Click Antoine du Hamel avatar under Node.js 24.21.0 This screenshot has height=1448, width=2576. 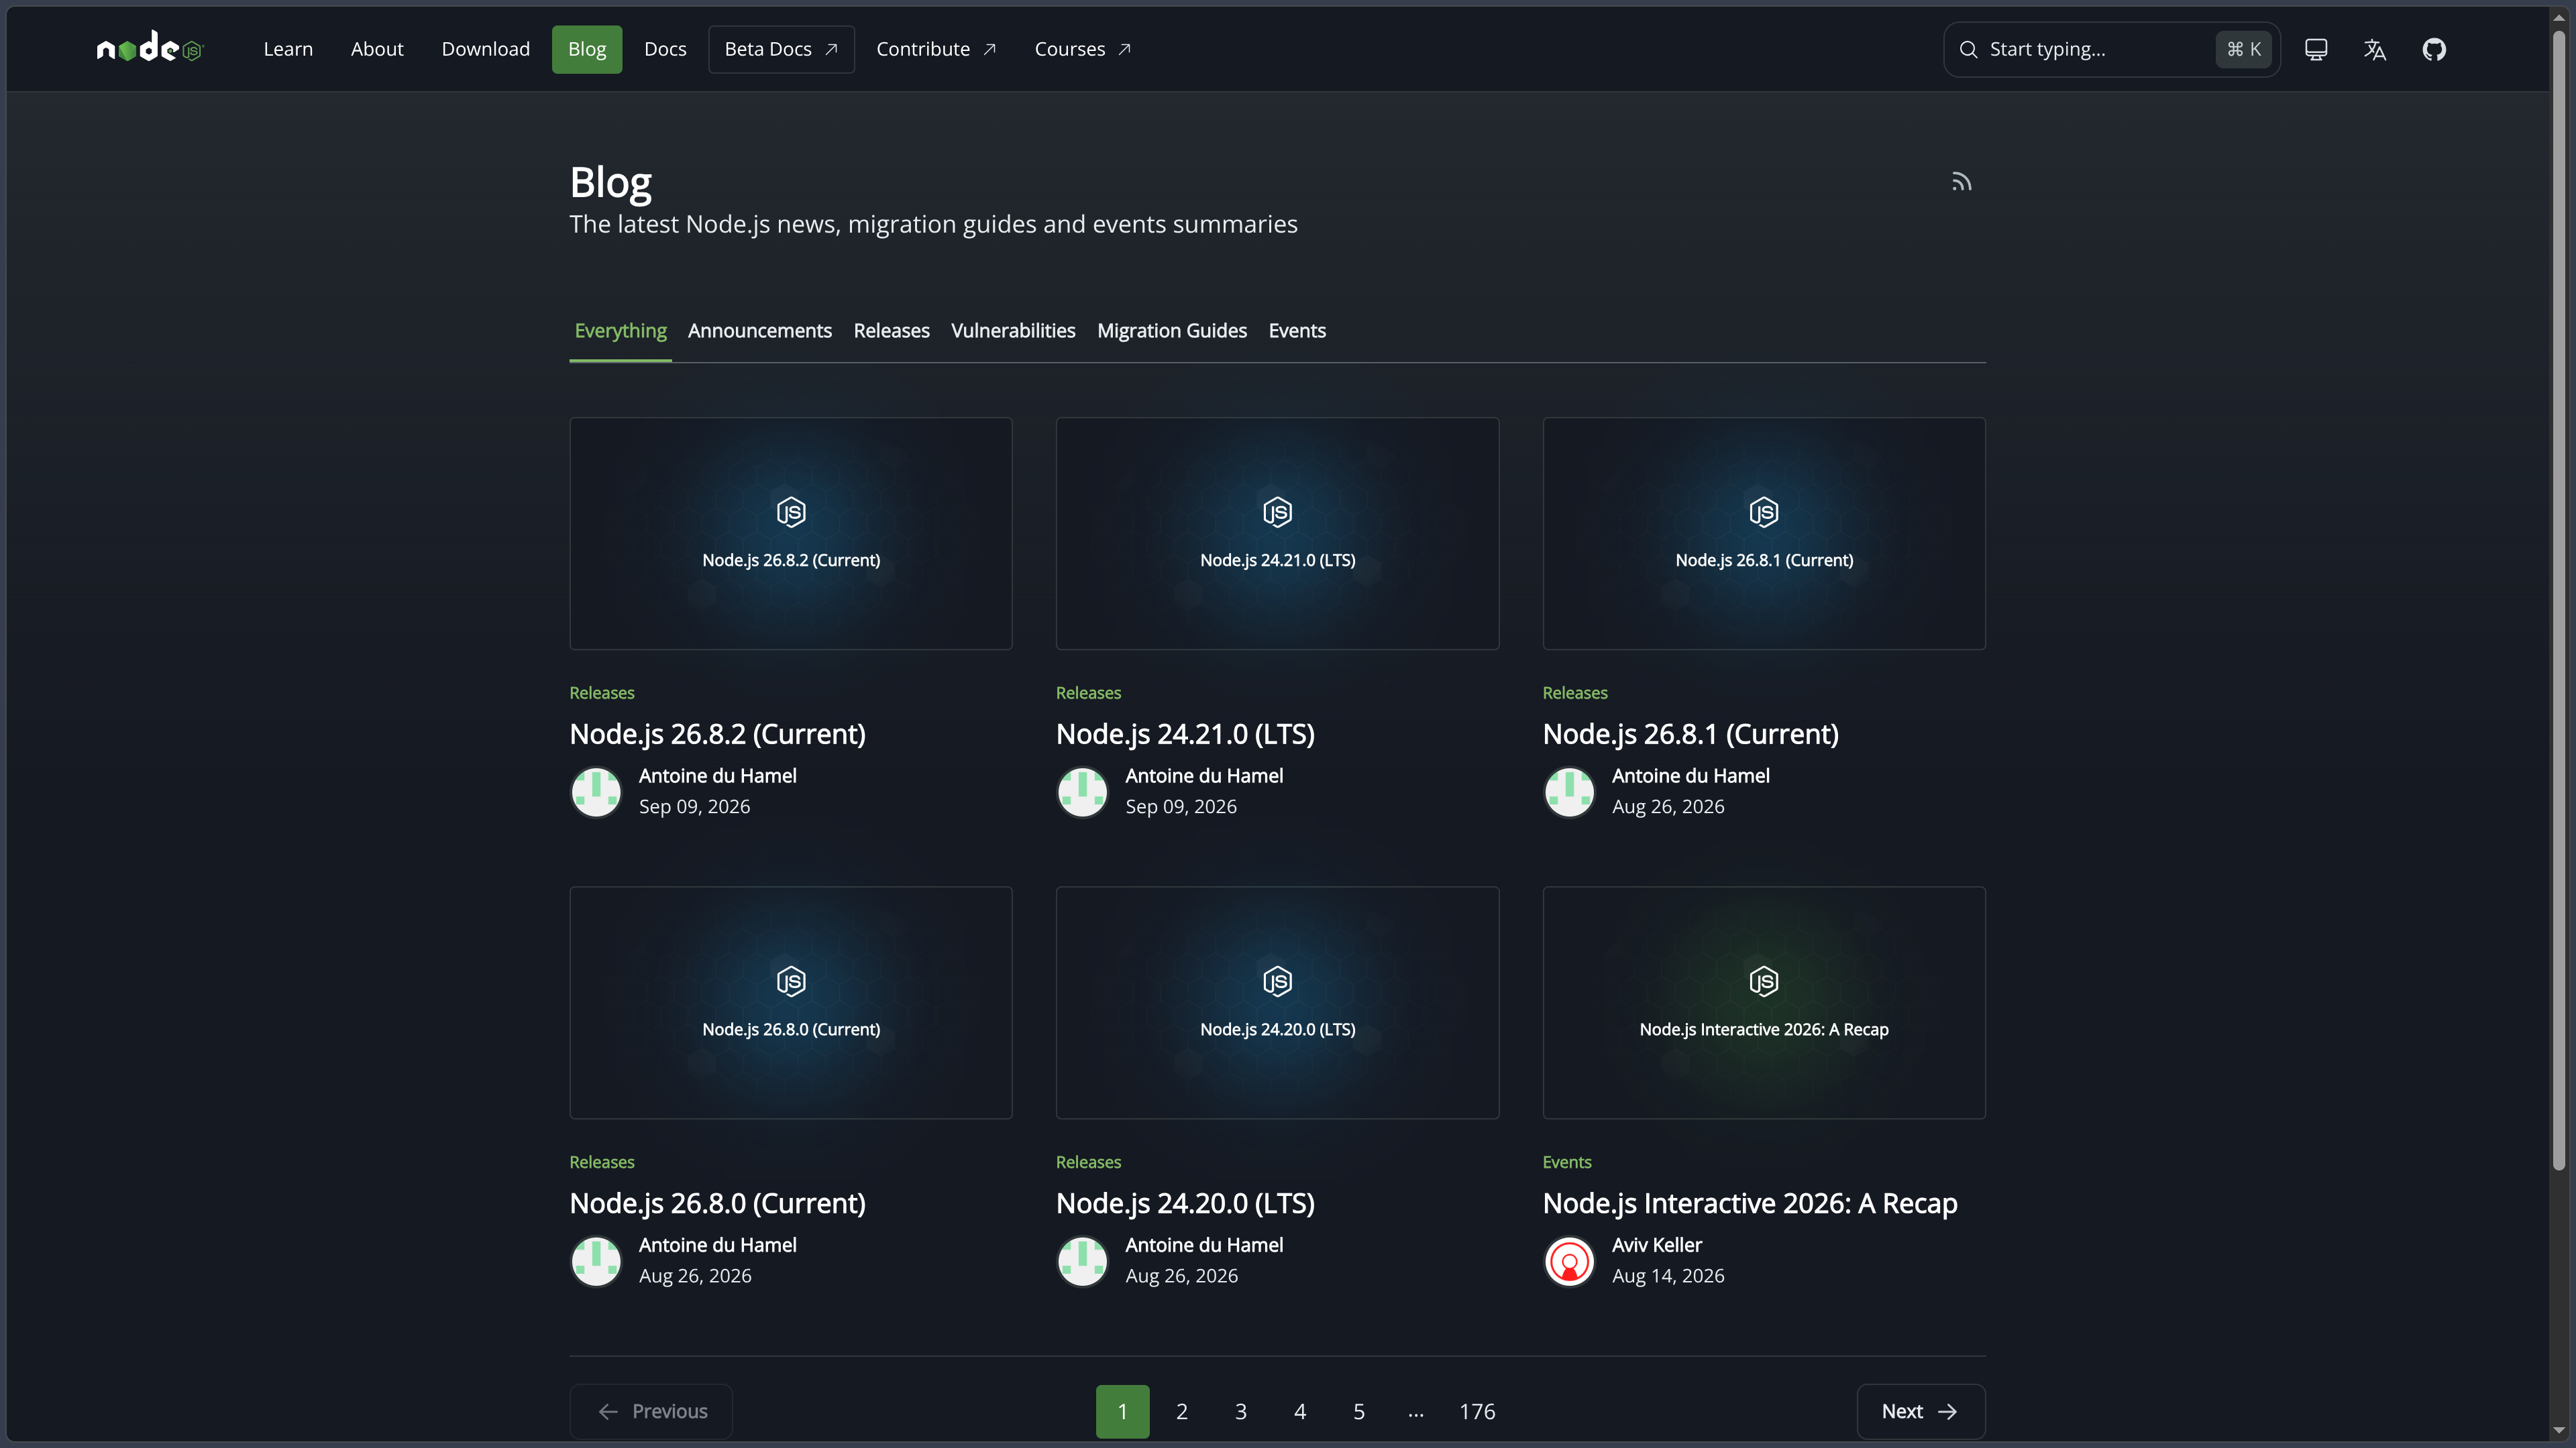1082,792
